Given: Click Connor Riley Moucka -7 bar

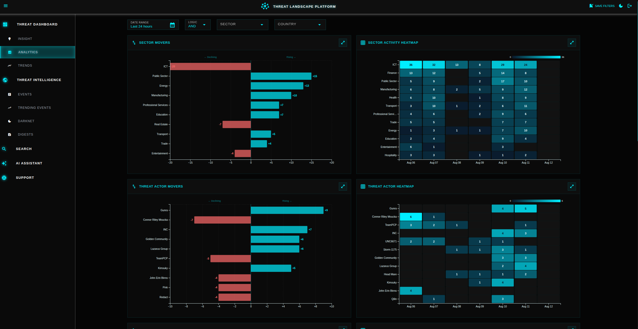Looking at the screenshot, I should point(223,220).
